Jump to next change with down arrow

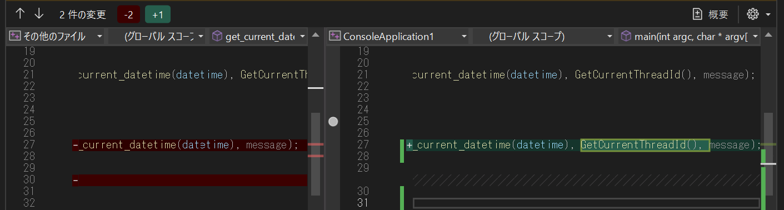(39, 13)
